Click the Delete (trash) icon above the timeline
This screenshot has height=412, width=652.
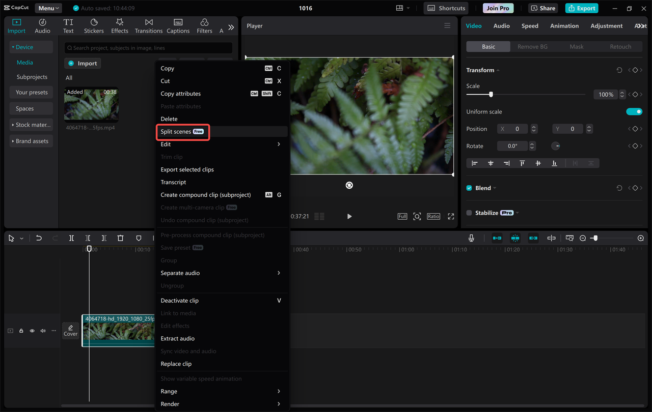click(120, 238)
